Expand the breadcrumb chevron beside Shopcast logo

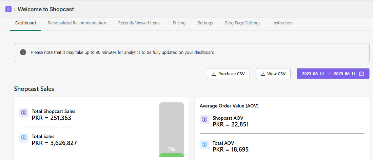15,9
